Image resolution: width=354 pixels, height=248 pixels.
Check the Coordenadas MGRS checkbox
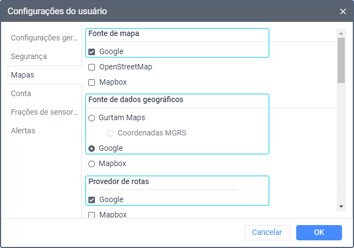pos(110,133)
